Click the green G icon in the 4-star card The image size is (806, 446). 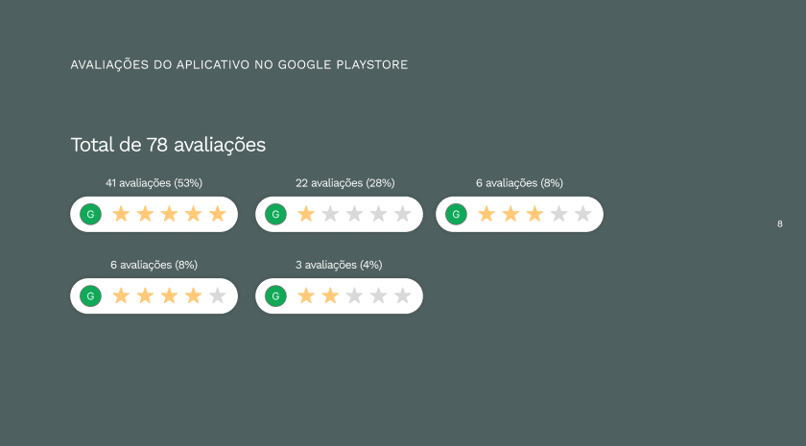90,295
